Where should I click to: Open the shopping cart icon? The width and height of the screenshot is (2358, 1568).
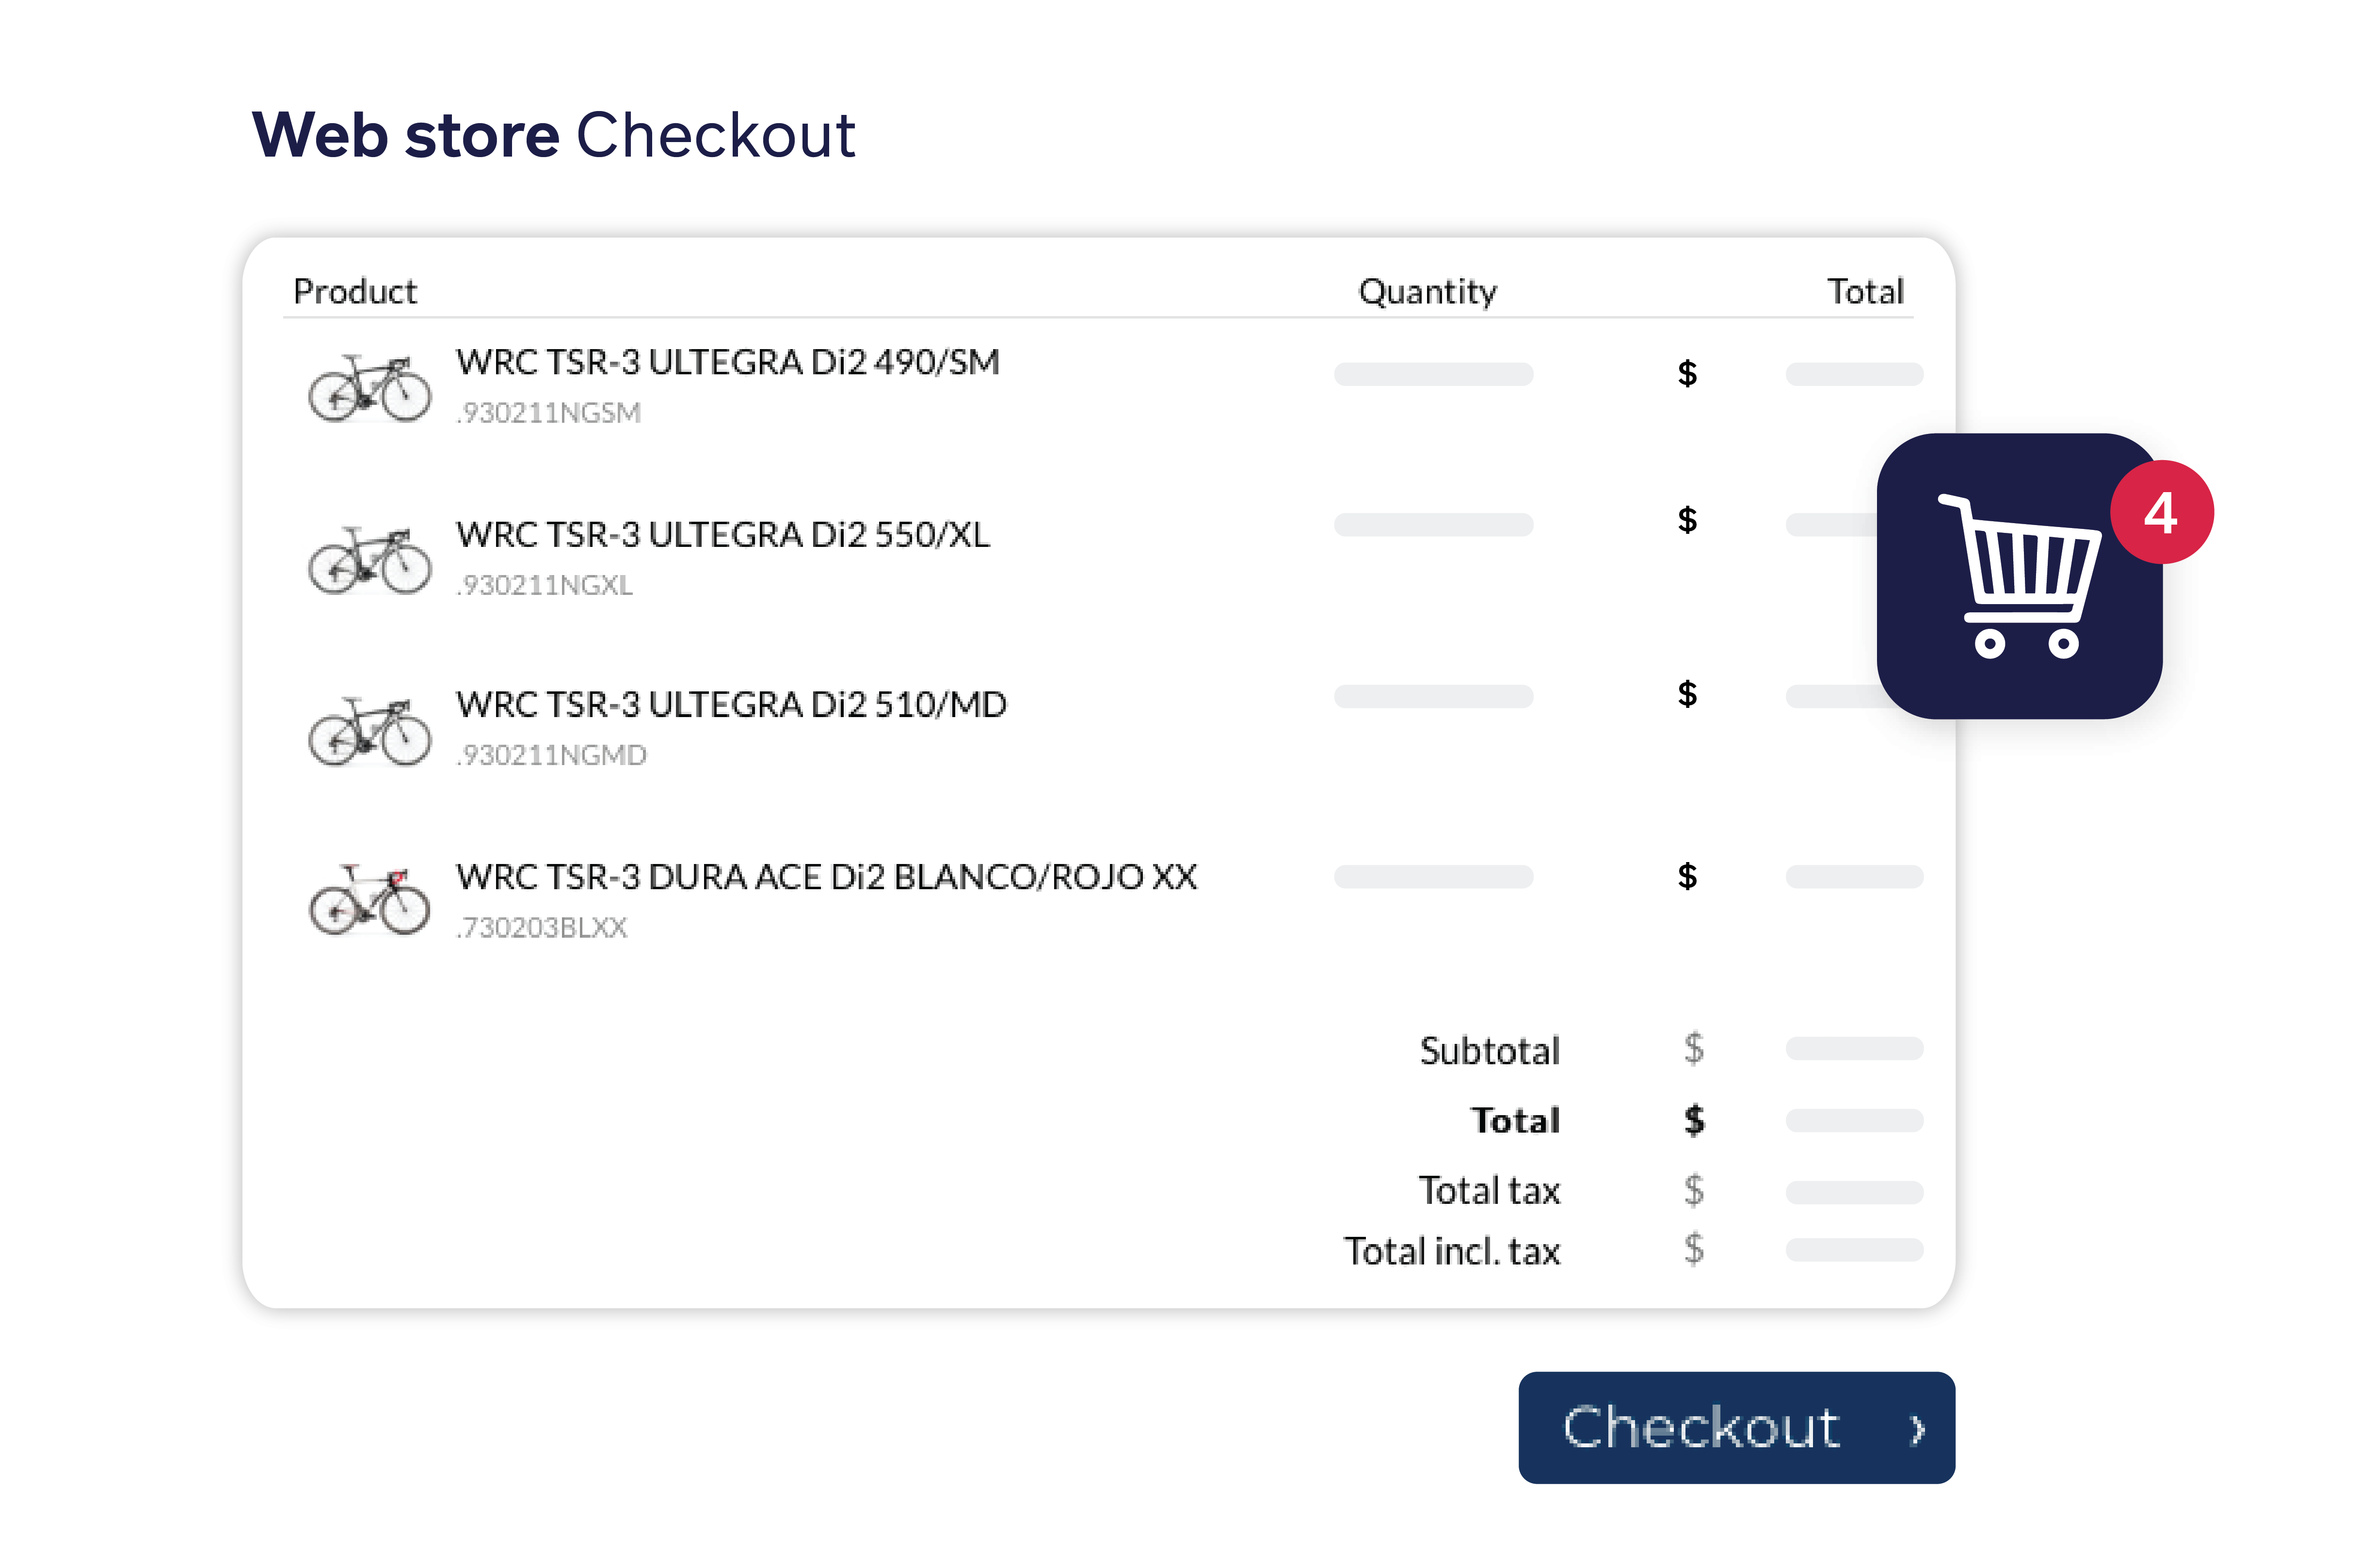point(2018,576)
